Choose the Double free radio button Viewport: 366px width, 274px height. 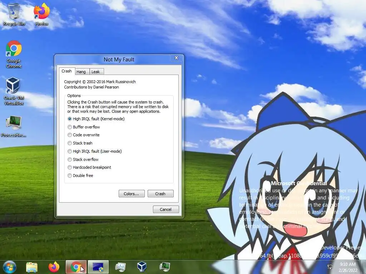pyautogui.click(x=80, y=176)
